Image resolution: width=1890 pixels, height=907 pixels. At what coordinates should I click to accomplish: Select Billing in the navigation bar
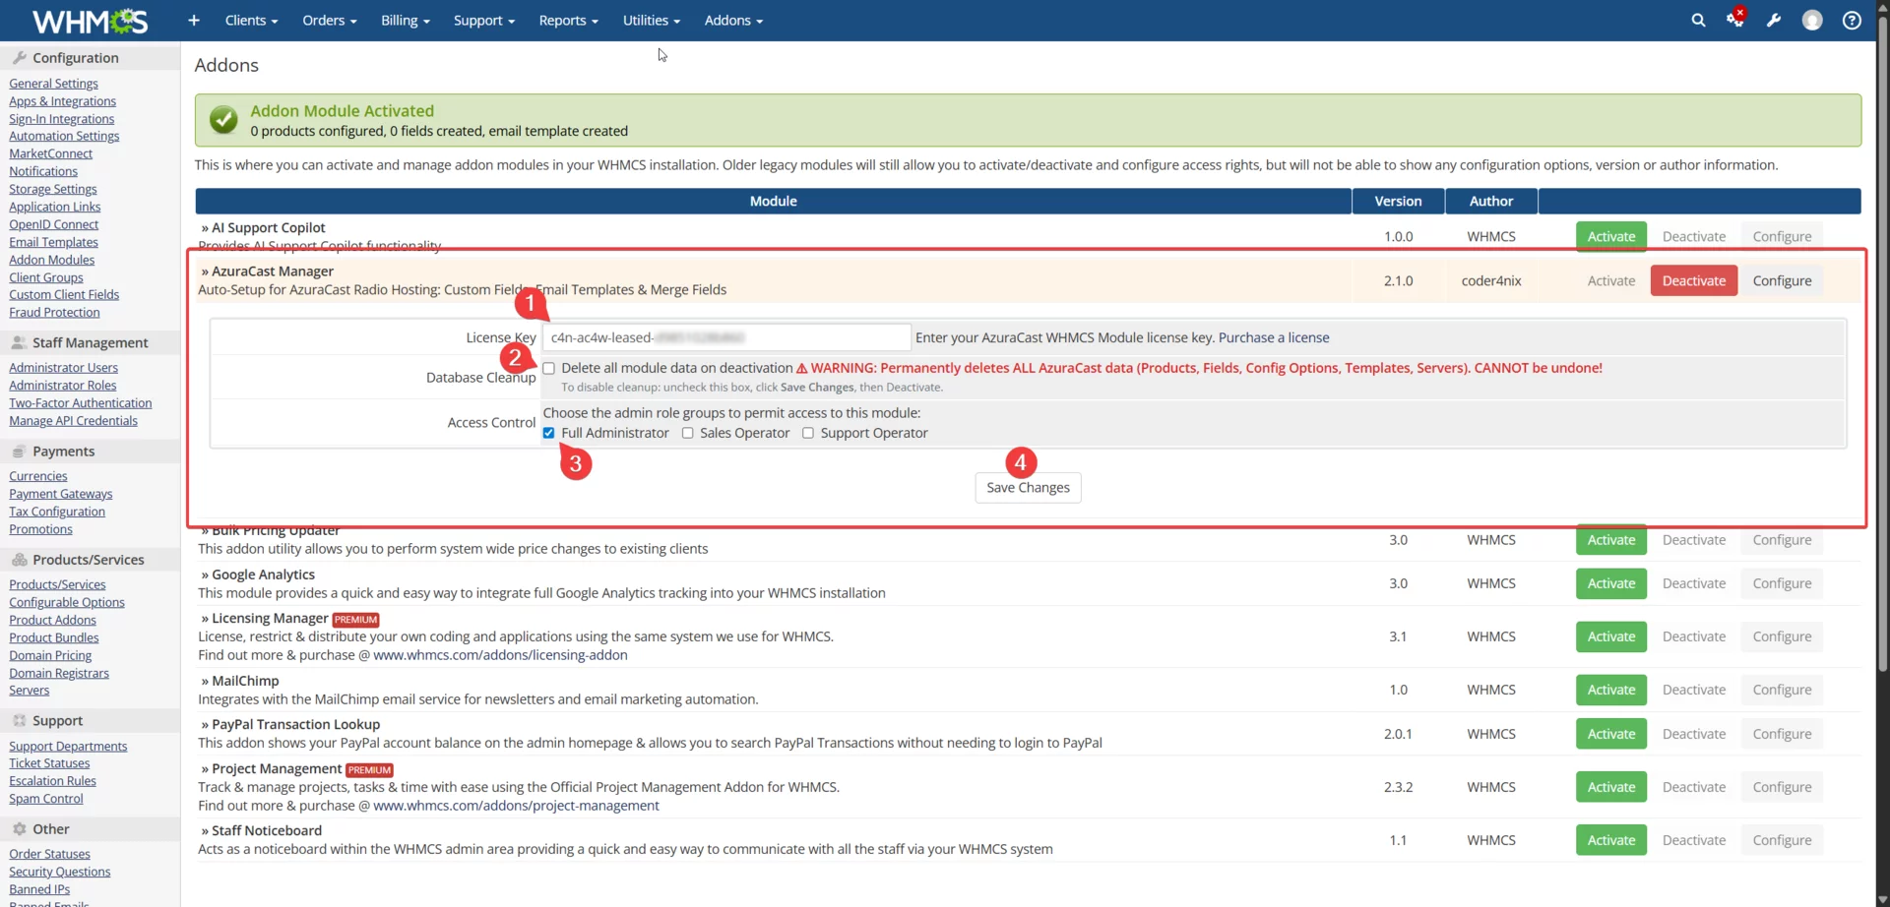[406, 20]
